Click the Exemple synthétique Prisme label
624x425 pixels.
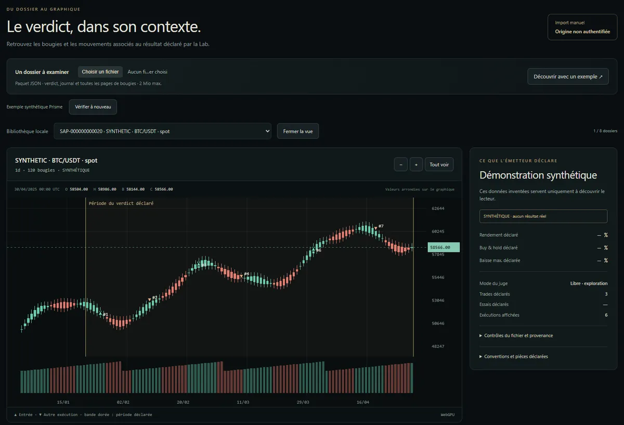tap(34, 107)
